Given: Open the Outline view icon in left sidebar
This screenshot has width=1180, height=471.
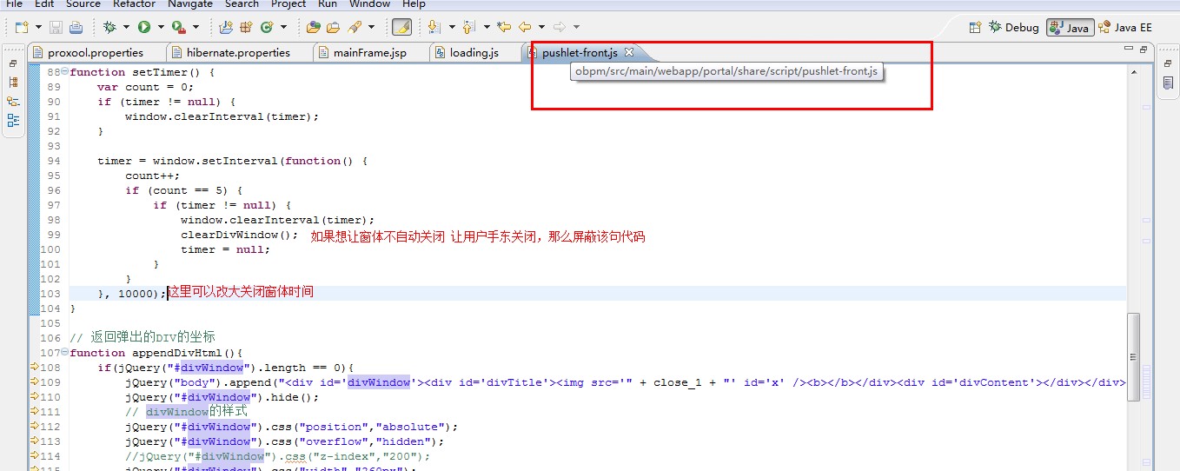Looking at the screenshot, I should [x=13, y=120].
